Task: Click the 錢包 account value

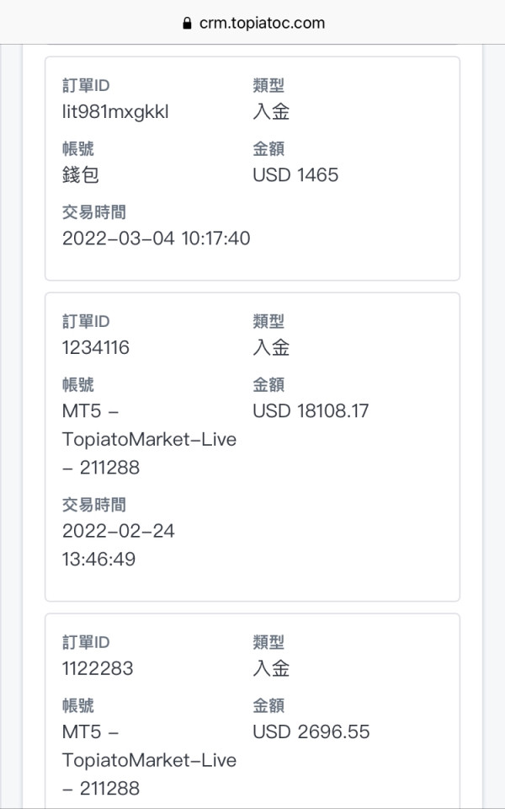Action: pyautogui.click(x=81, y=174)
